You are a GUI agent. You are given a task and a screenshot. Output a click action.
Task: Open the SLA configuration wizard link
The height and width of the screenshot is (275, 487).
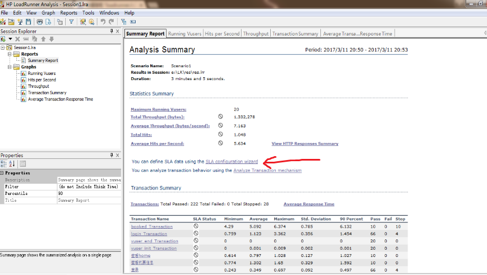click(232, 162)
